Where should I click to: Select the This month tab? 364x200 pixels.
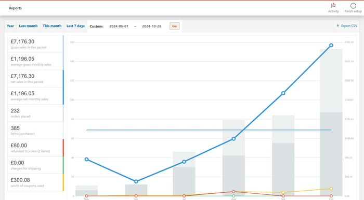[x=52, y=26]
